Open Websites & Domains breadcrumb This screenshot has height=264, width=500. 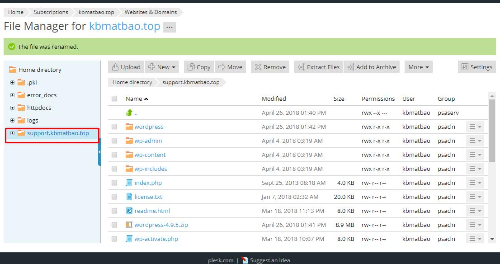[x=151, y=12]
